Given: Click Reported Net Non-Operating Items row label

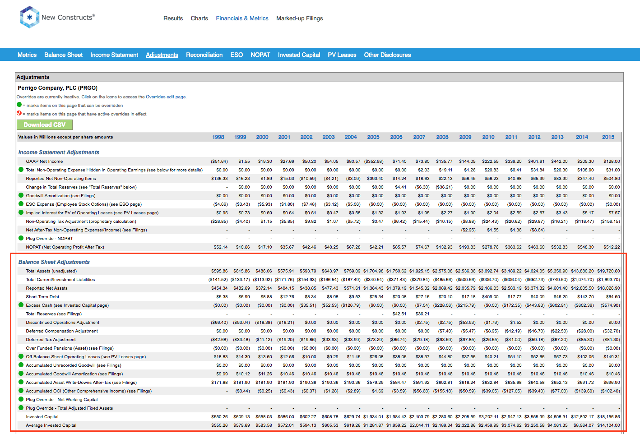Looking at the screenshot, I should 61,179.
